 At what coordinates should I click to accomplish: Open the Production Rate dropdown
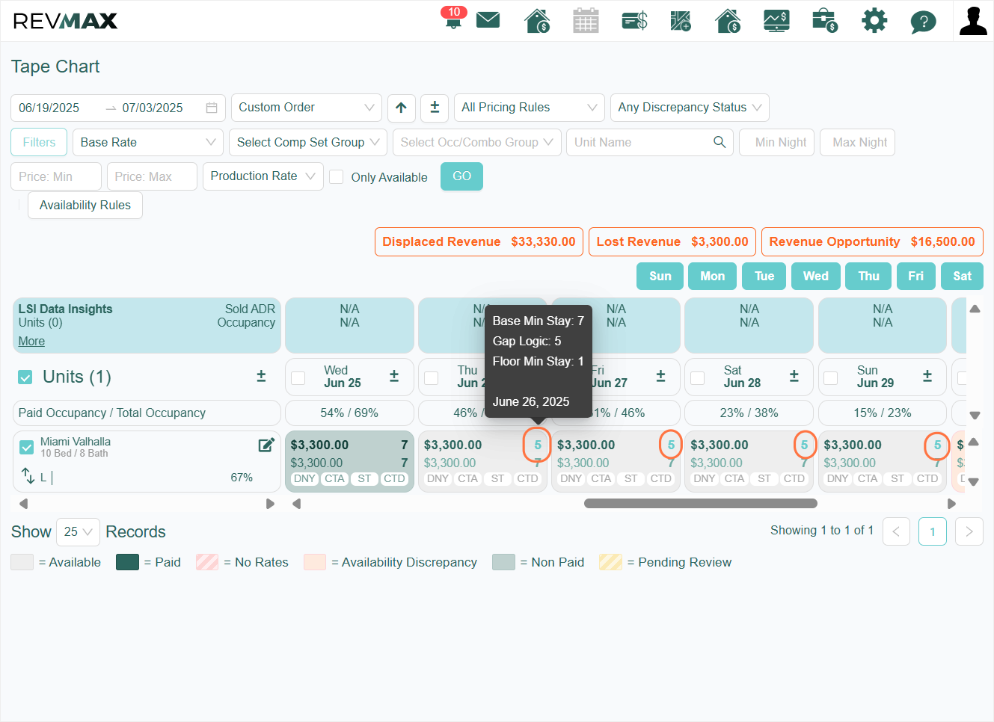tap(263, 176)
